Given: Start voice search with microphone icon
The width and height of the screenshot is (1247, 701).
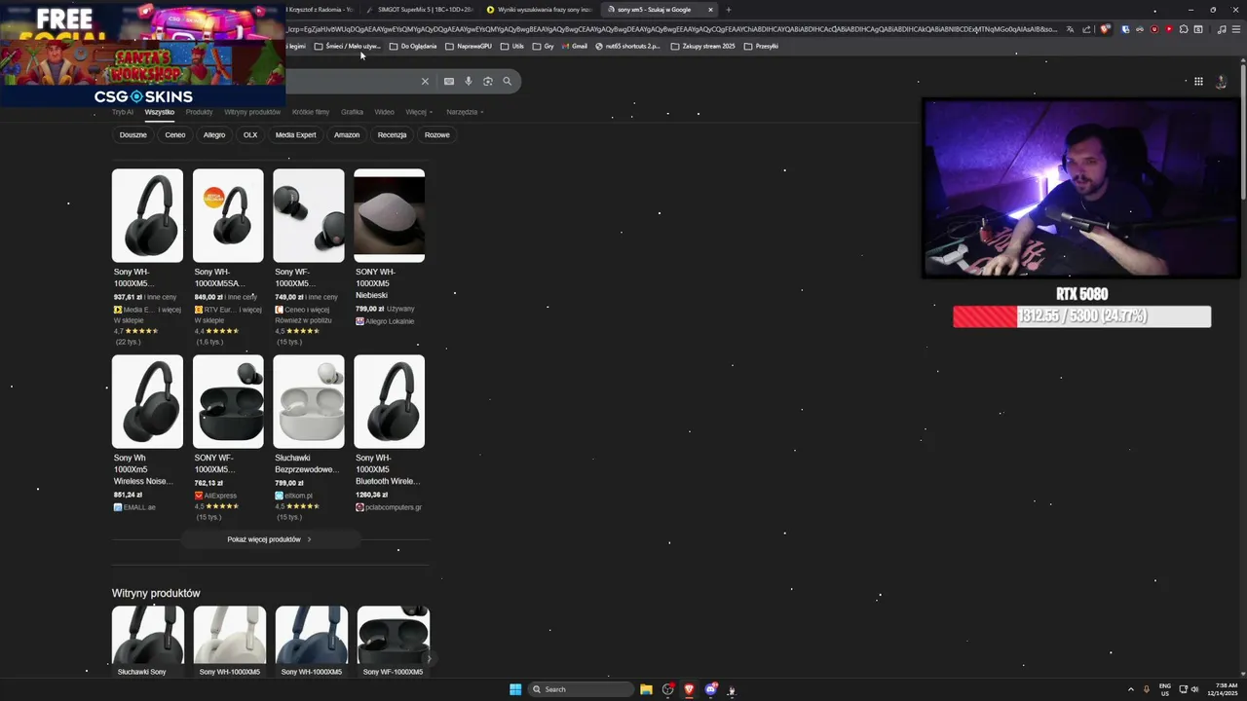Looking at the screenshot, I should pyautogui.click(x=469, y=81).
